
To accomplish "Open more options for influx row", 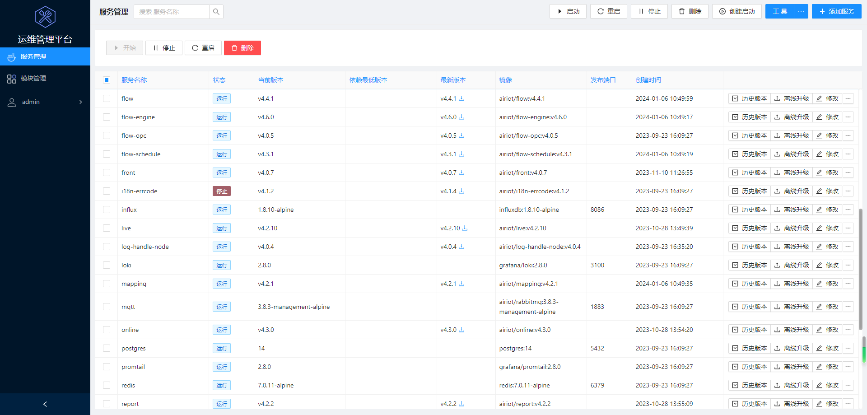I will click(x=848, y=210).
